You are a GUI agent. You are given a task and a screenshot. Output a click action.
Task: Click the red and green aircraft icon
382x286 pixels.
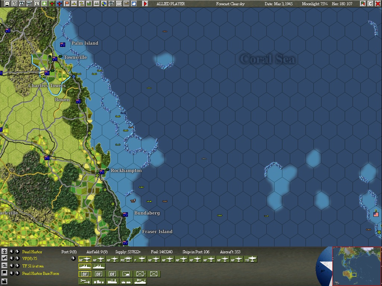pyautogui.click(x=51, y=4)
